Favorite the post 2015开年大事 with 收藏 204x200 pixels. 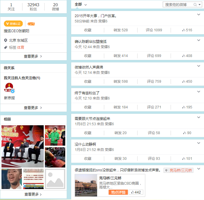click(x=88, y=30)
